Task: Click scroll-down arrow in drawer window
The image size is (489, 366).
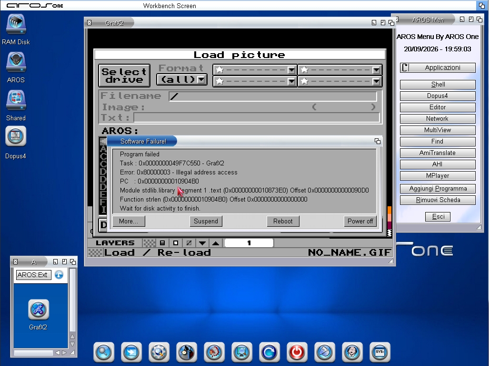Action: tap(72, 344)
